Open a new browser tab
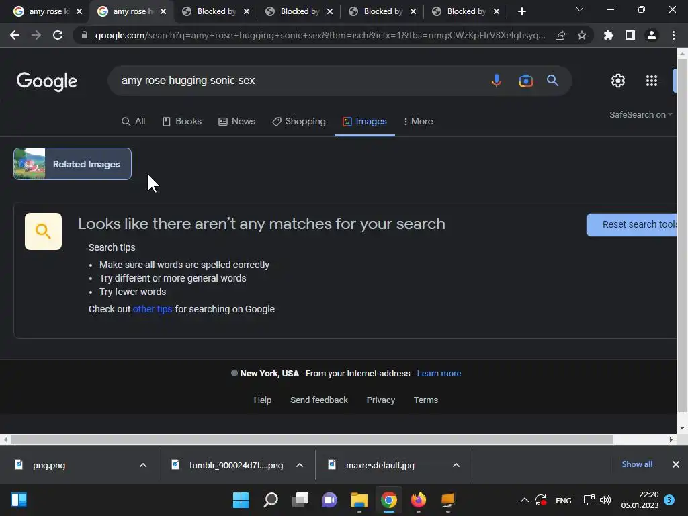Viewport: 688px width, 516px height. point(521,11)
